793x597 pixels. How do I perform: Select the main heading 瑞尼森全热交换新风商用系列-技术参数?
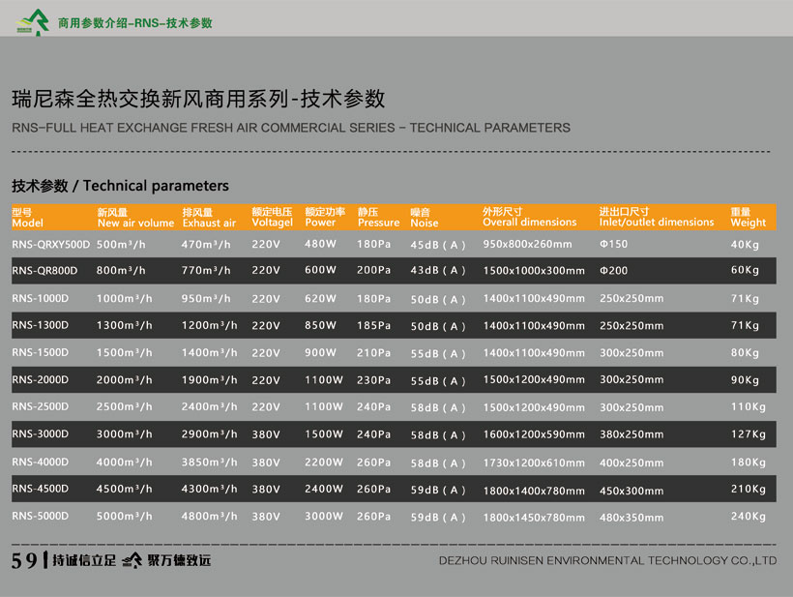tap(198, 99)
